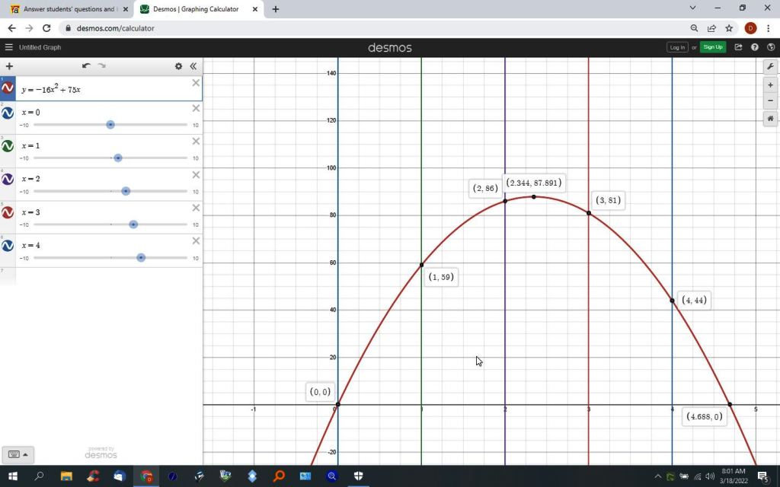
Task: Zoom in on the graph
Action: [x=770, y=85]
